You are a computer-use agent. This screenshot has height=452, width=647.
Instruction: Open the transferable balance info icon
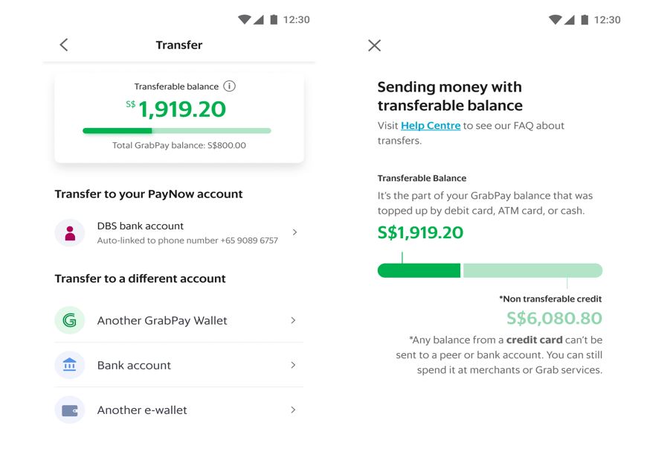[x=229, y=86]
